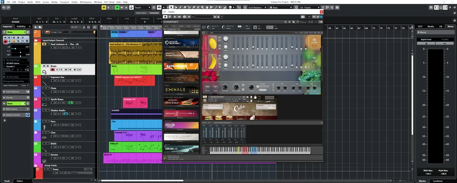
Task: Toggle global Write automation (W) button
Action: point(121,8)
